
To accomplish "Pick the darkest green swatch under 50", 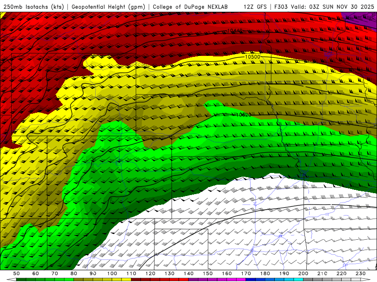I will [x=21, y=280].
